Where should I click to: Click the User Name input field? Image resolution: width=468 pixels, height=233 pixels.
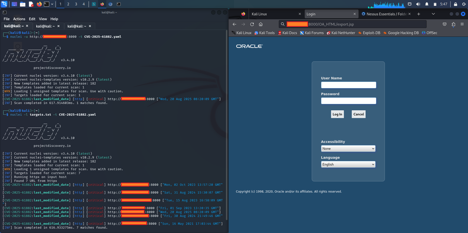(348, 85)
